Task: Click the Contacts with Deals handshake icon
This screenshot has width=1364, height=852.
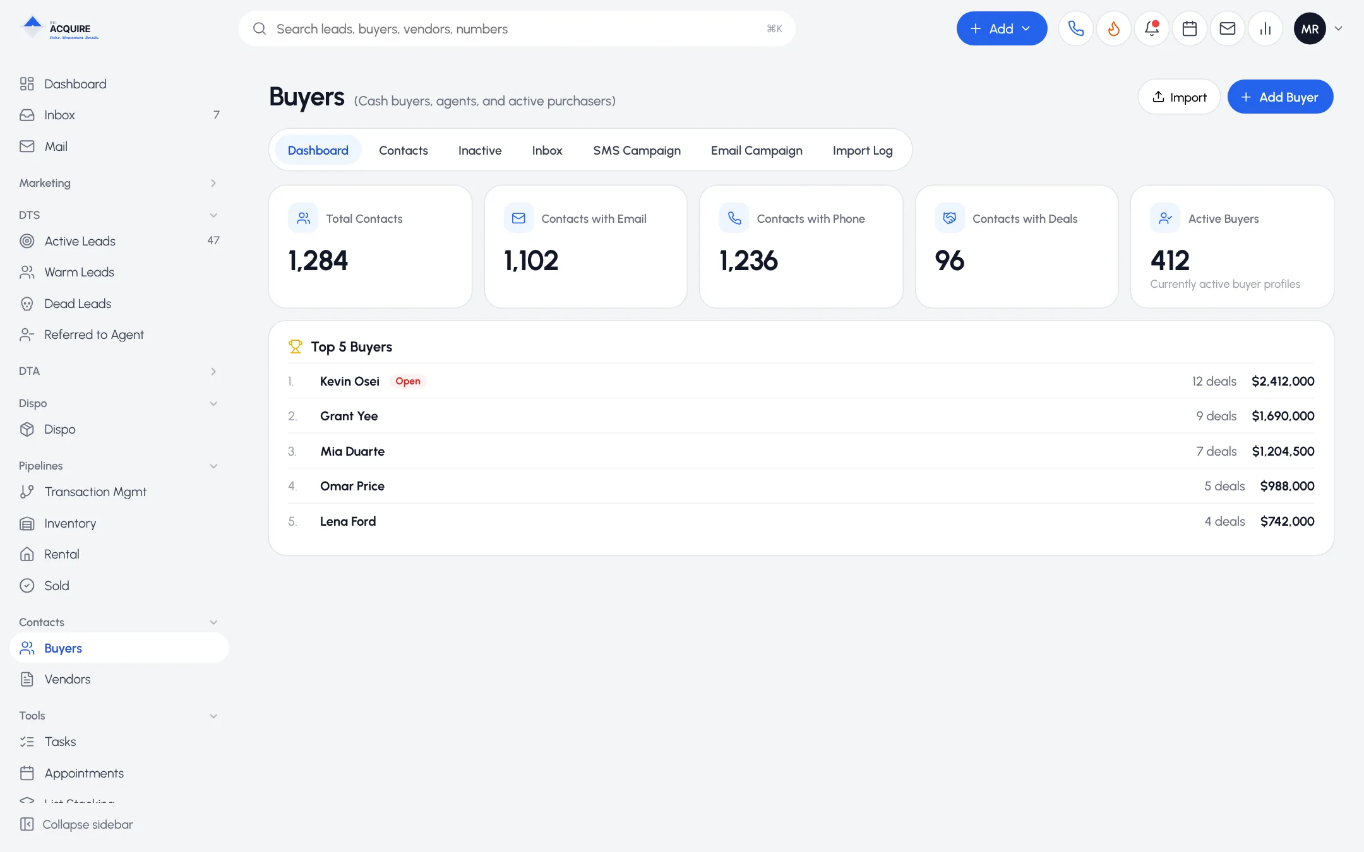Action: point(949,218)
